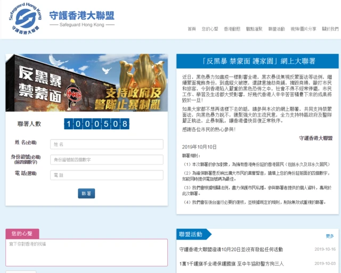Open the 關於我們 about us menu item
This screenshot has width=341, height=273.
[x=330, y=29]
